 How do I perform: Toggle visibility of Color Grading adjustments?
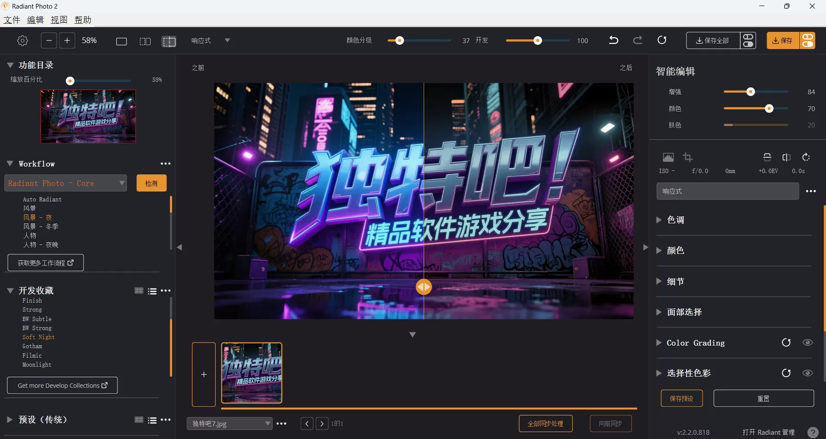click(x=808, y=342)
